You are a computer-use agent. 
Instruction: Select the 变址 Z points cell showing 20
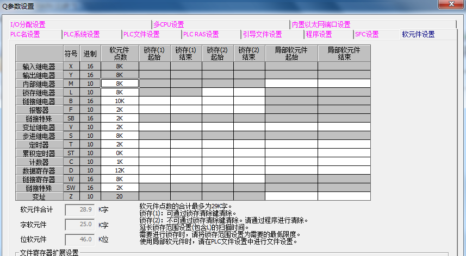coord(120,196)
